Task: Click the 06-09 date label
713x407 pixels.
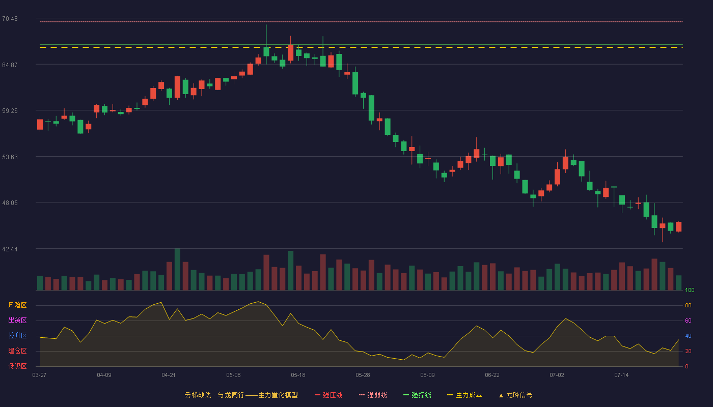Action: [427, 375]
